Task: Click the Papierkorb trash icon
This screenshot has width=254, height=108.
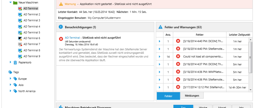Action: (15, 62)
